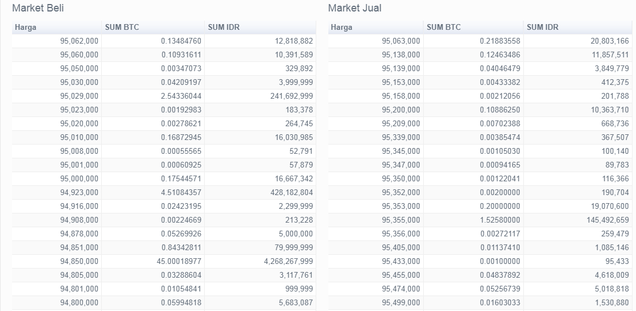
Task: Click Harga column header in Market Jual
Action: [376, 27]
